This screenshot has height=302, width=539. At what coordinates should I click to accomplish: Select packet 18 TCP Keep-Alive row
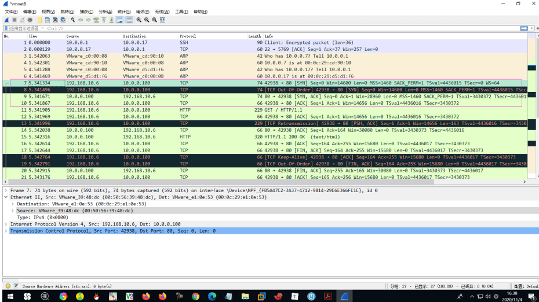265,157
